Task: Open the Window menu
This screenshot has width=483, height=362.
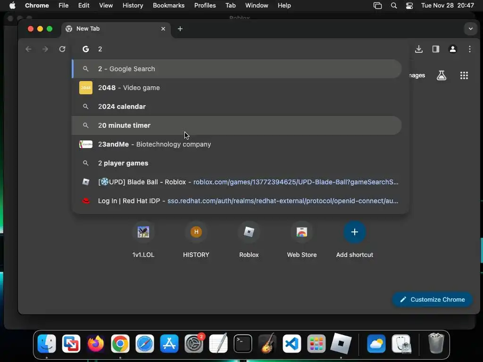Action: [x=257, y=5]
